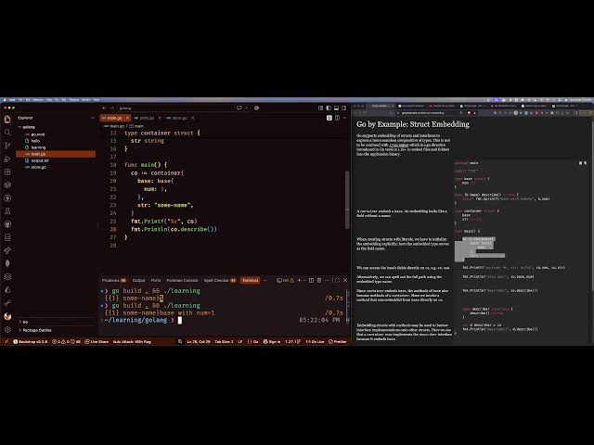Screen dimensions: 594x445
Task: Add a new terminal with plus icon
Action: 299,280
